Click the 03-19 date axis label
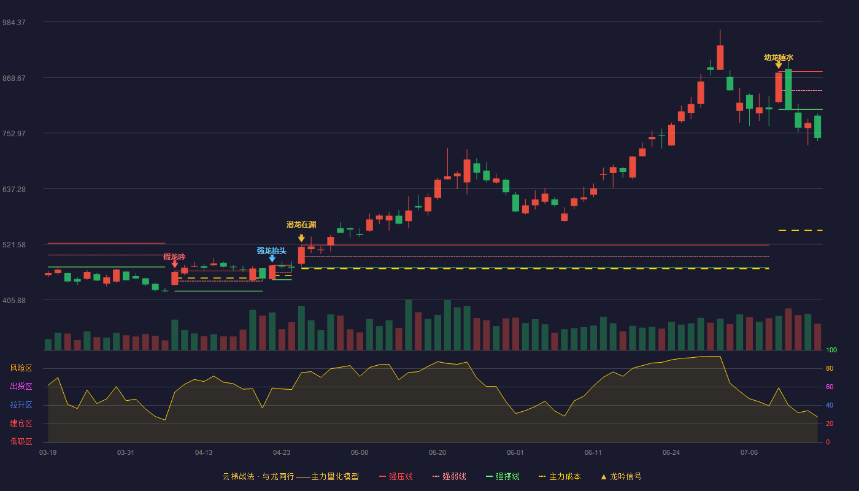The image size is (859, 491). [48, 452]
